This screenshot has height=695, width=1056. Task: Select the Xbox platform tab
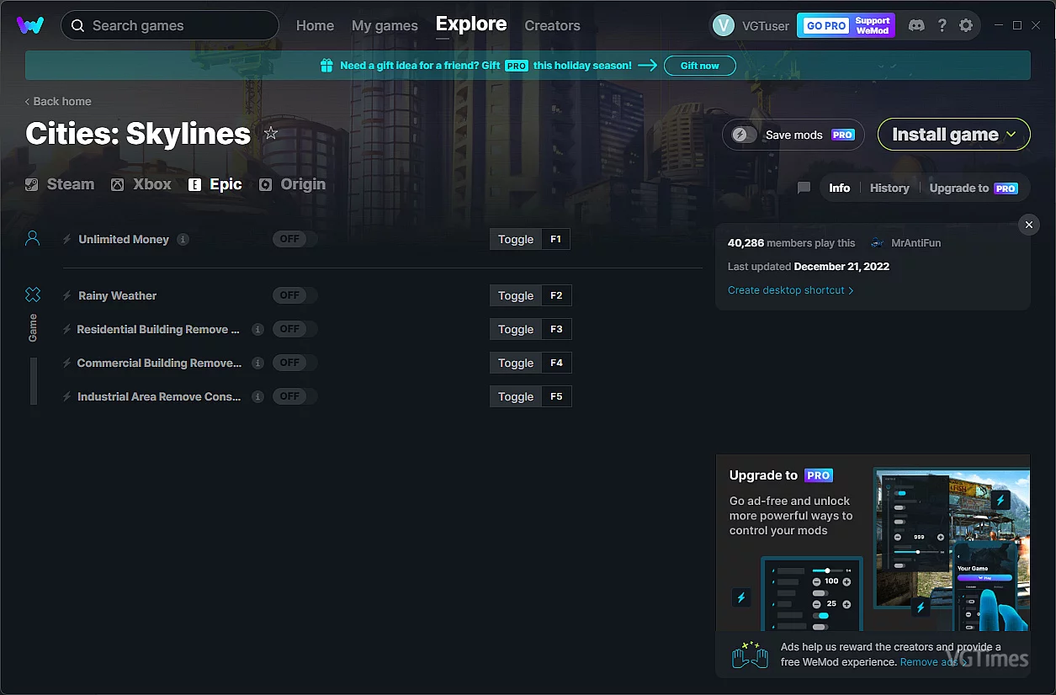(x=141, y=184)
